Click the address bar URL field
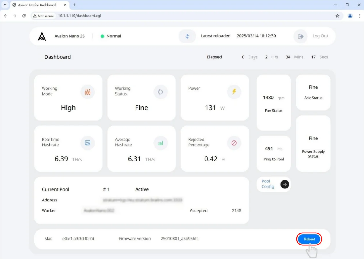Screen dimensions: 364x259 [172, 16]
